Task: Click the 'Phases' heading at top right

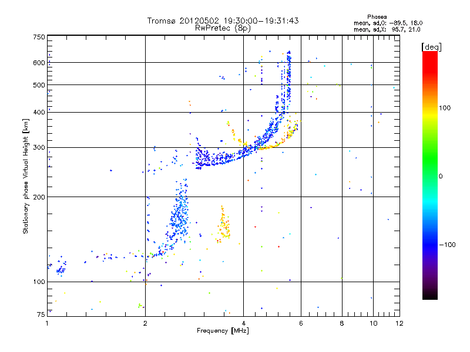Action: click(x=377, y=17)
